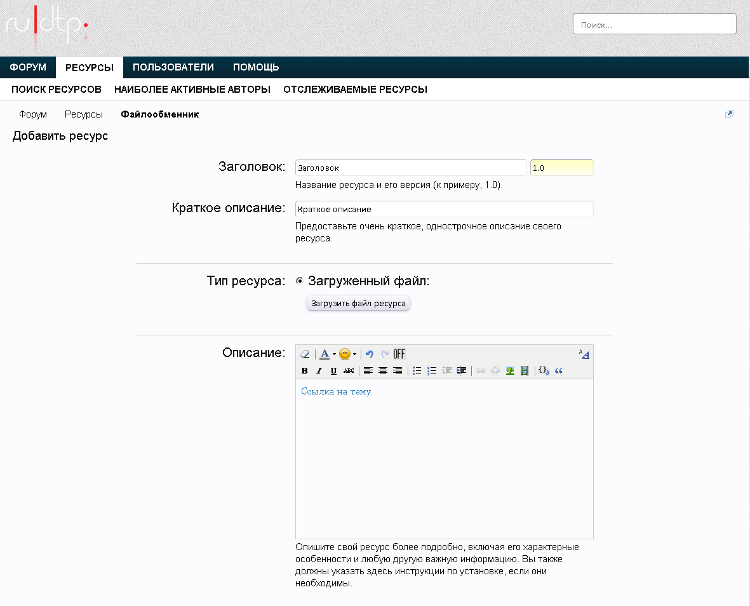The image size is (750, 606).
Task: Click the Ссылка на тему link in editor
Action: click(336, 391)
